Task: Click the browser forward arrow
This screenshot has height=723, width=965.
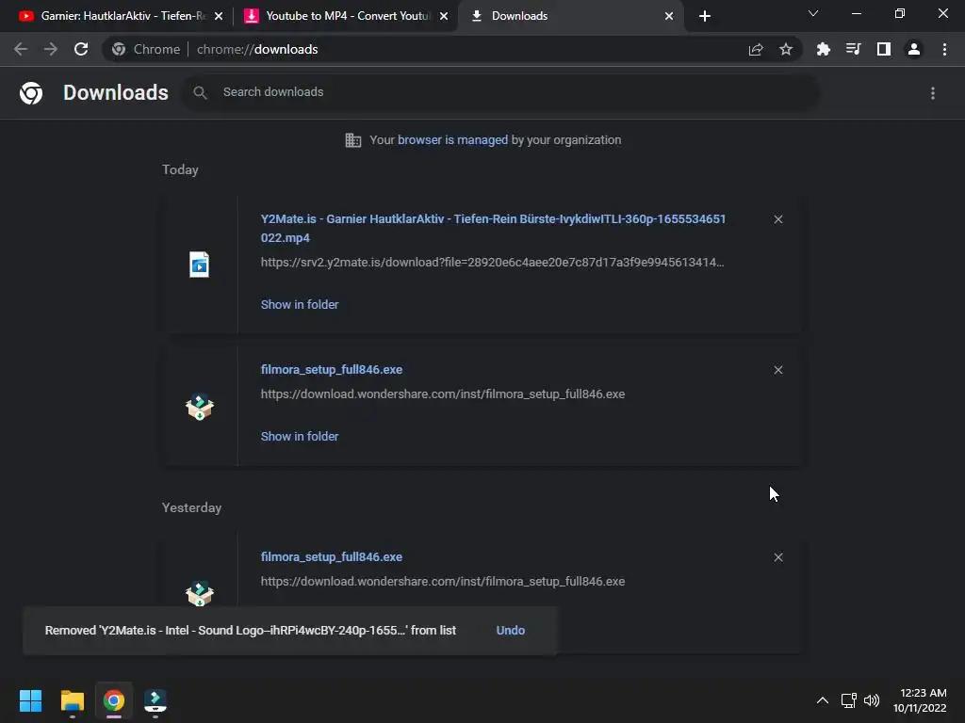Action: click(x=51, y=49)
